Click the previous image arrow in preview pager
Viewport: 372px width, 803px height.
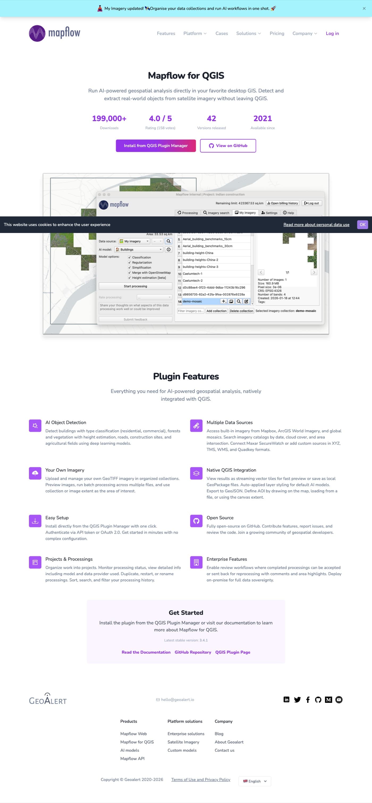261,272
